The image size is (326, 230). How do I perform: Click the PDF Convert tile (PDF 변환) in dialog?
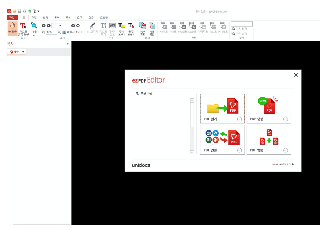(222, 140)
